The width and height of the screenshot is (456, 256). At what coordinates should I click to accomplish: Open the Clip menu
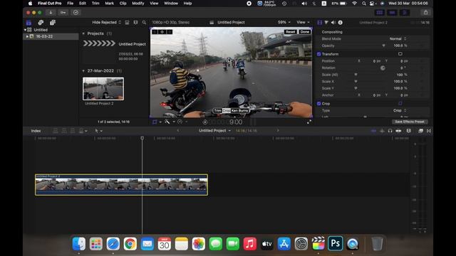coord(123,3)
